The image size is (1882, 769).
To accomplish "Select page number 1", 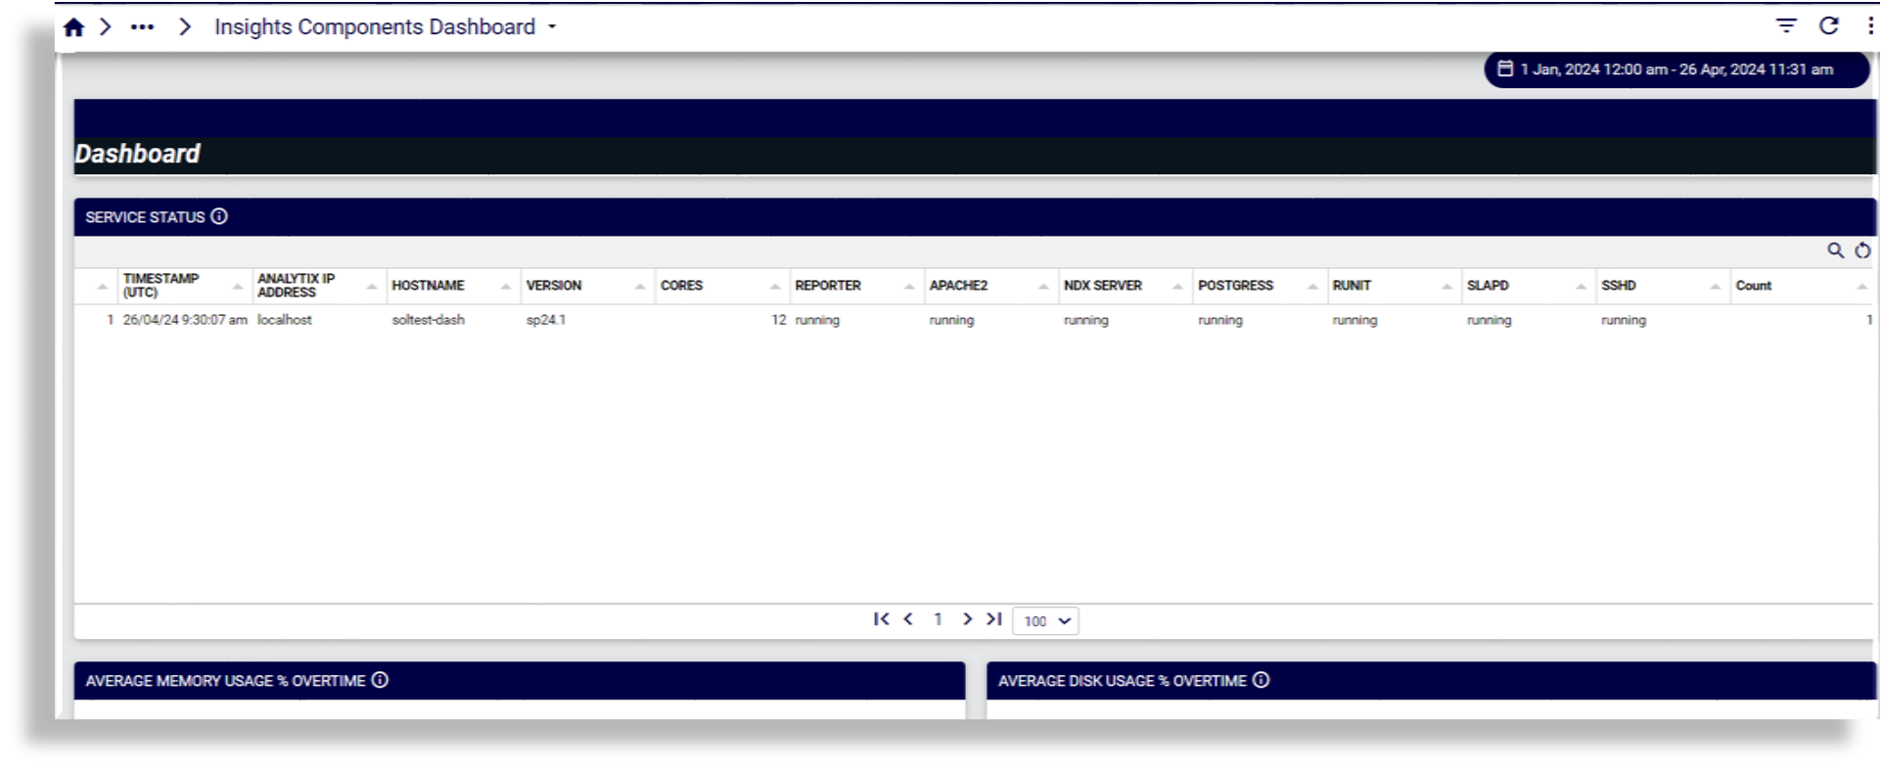I will pos(938,619).
